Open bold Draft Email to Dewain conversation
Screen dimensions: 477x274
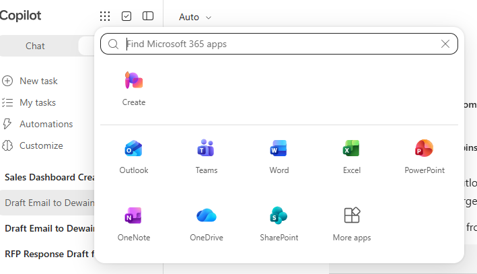pyautogui.click(x=48, y=228)
